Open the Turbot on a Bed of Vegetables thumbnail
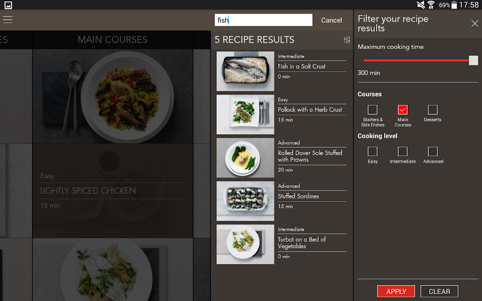Image resolution: width=482 pixels, height=301 pixels. tap(245, 245)
